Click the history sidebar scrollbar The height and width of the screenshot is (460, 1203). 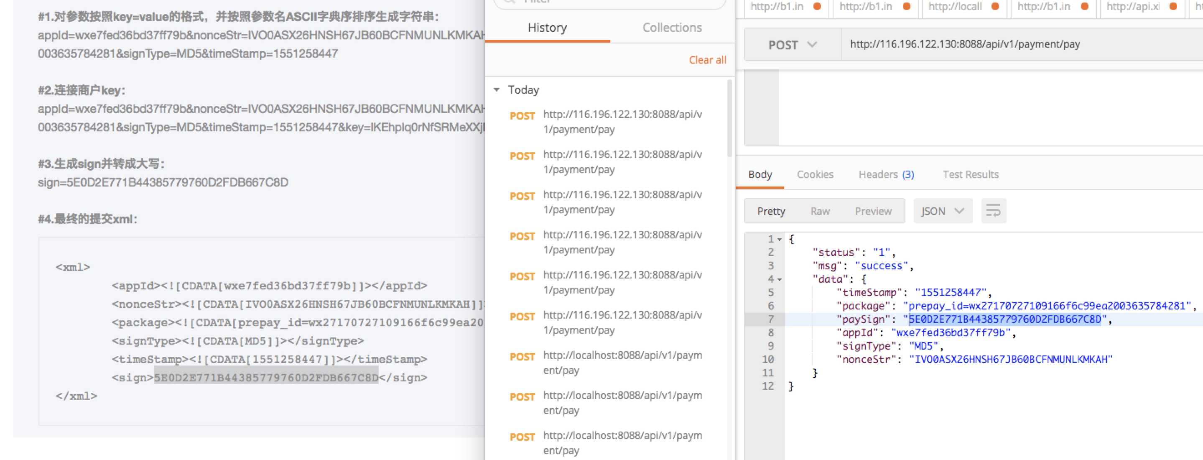729,118
